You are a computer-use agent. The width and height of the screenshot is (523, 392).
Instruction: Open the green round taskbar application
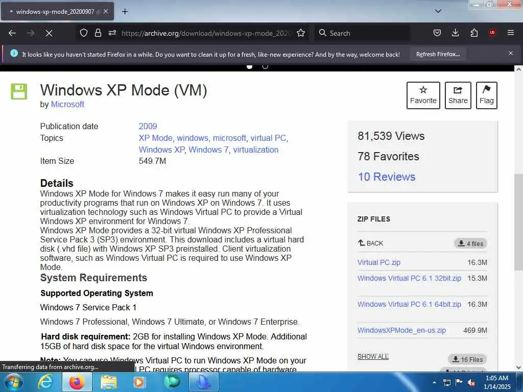[x=172, y=382]
